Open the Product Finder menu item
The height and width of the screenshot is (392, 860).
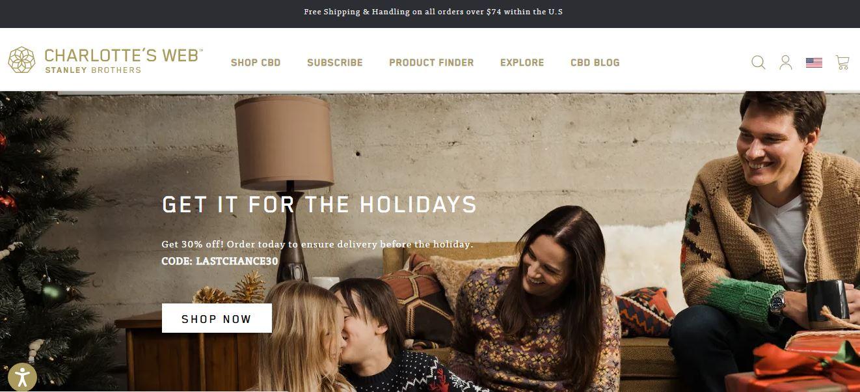(431, 63)
